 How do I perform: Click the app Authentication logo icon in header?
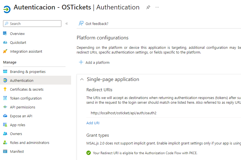(x=7, y=9)
